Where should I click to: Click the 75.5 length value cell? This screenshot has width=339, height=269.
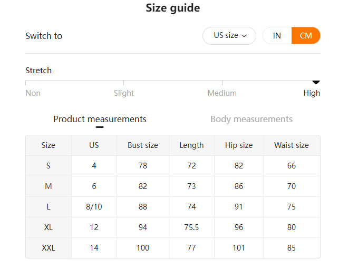(191, 227)
